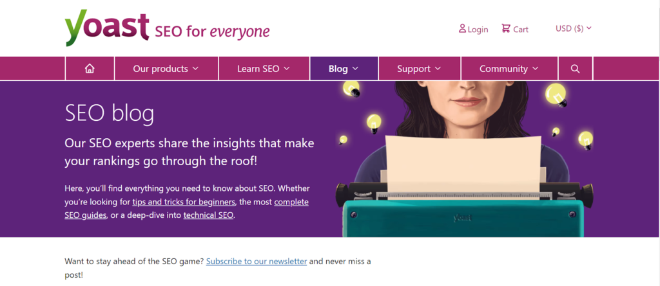Click the shopping cart icon
660x286 pixels.
coord(506,28)
